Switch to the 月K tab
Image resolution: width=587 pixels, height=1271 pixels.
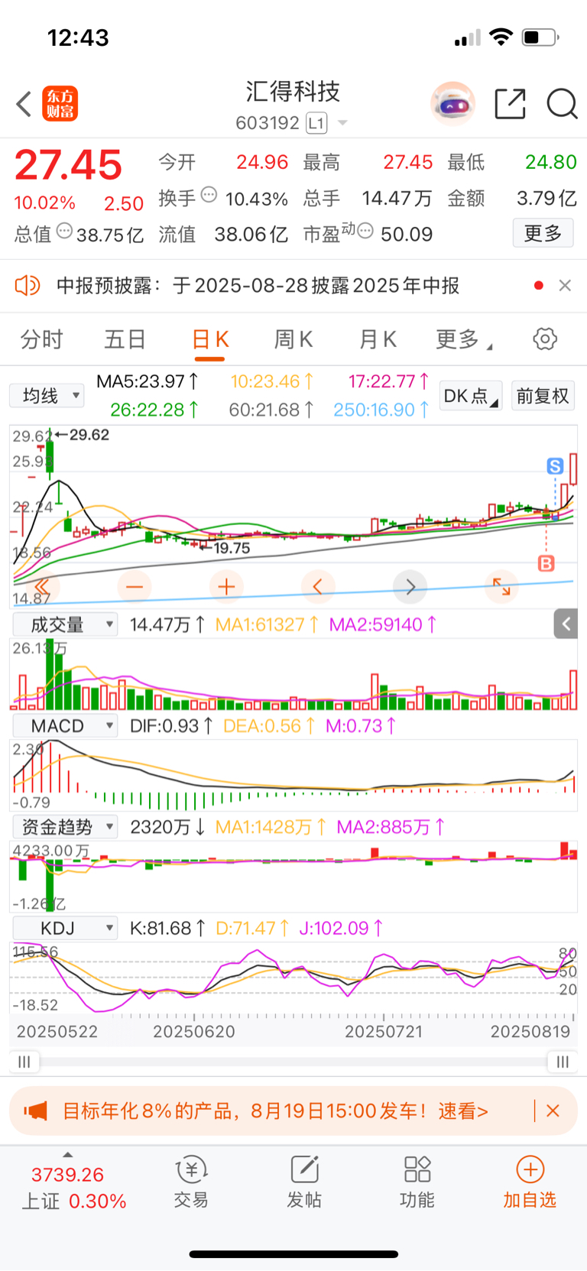[x=378, y=339]
